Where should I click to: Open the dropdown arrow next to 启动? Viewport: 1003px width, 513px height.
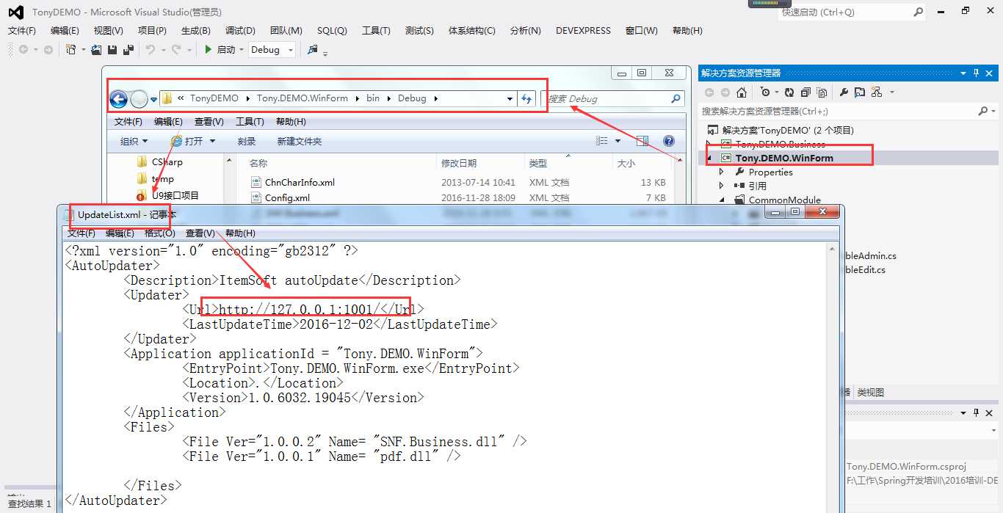(x=242, y=50)
